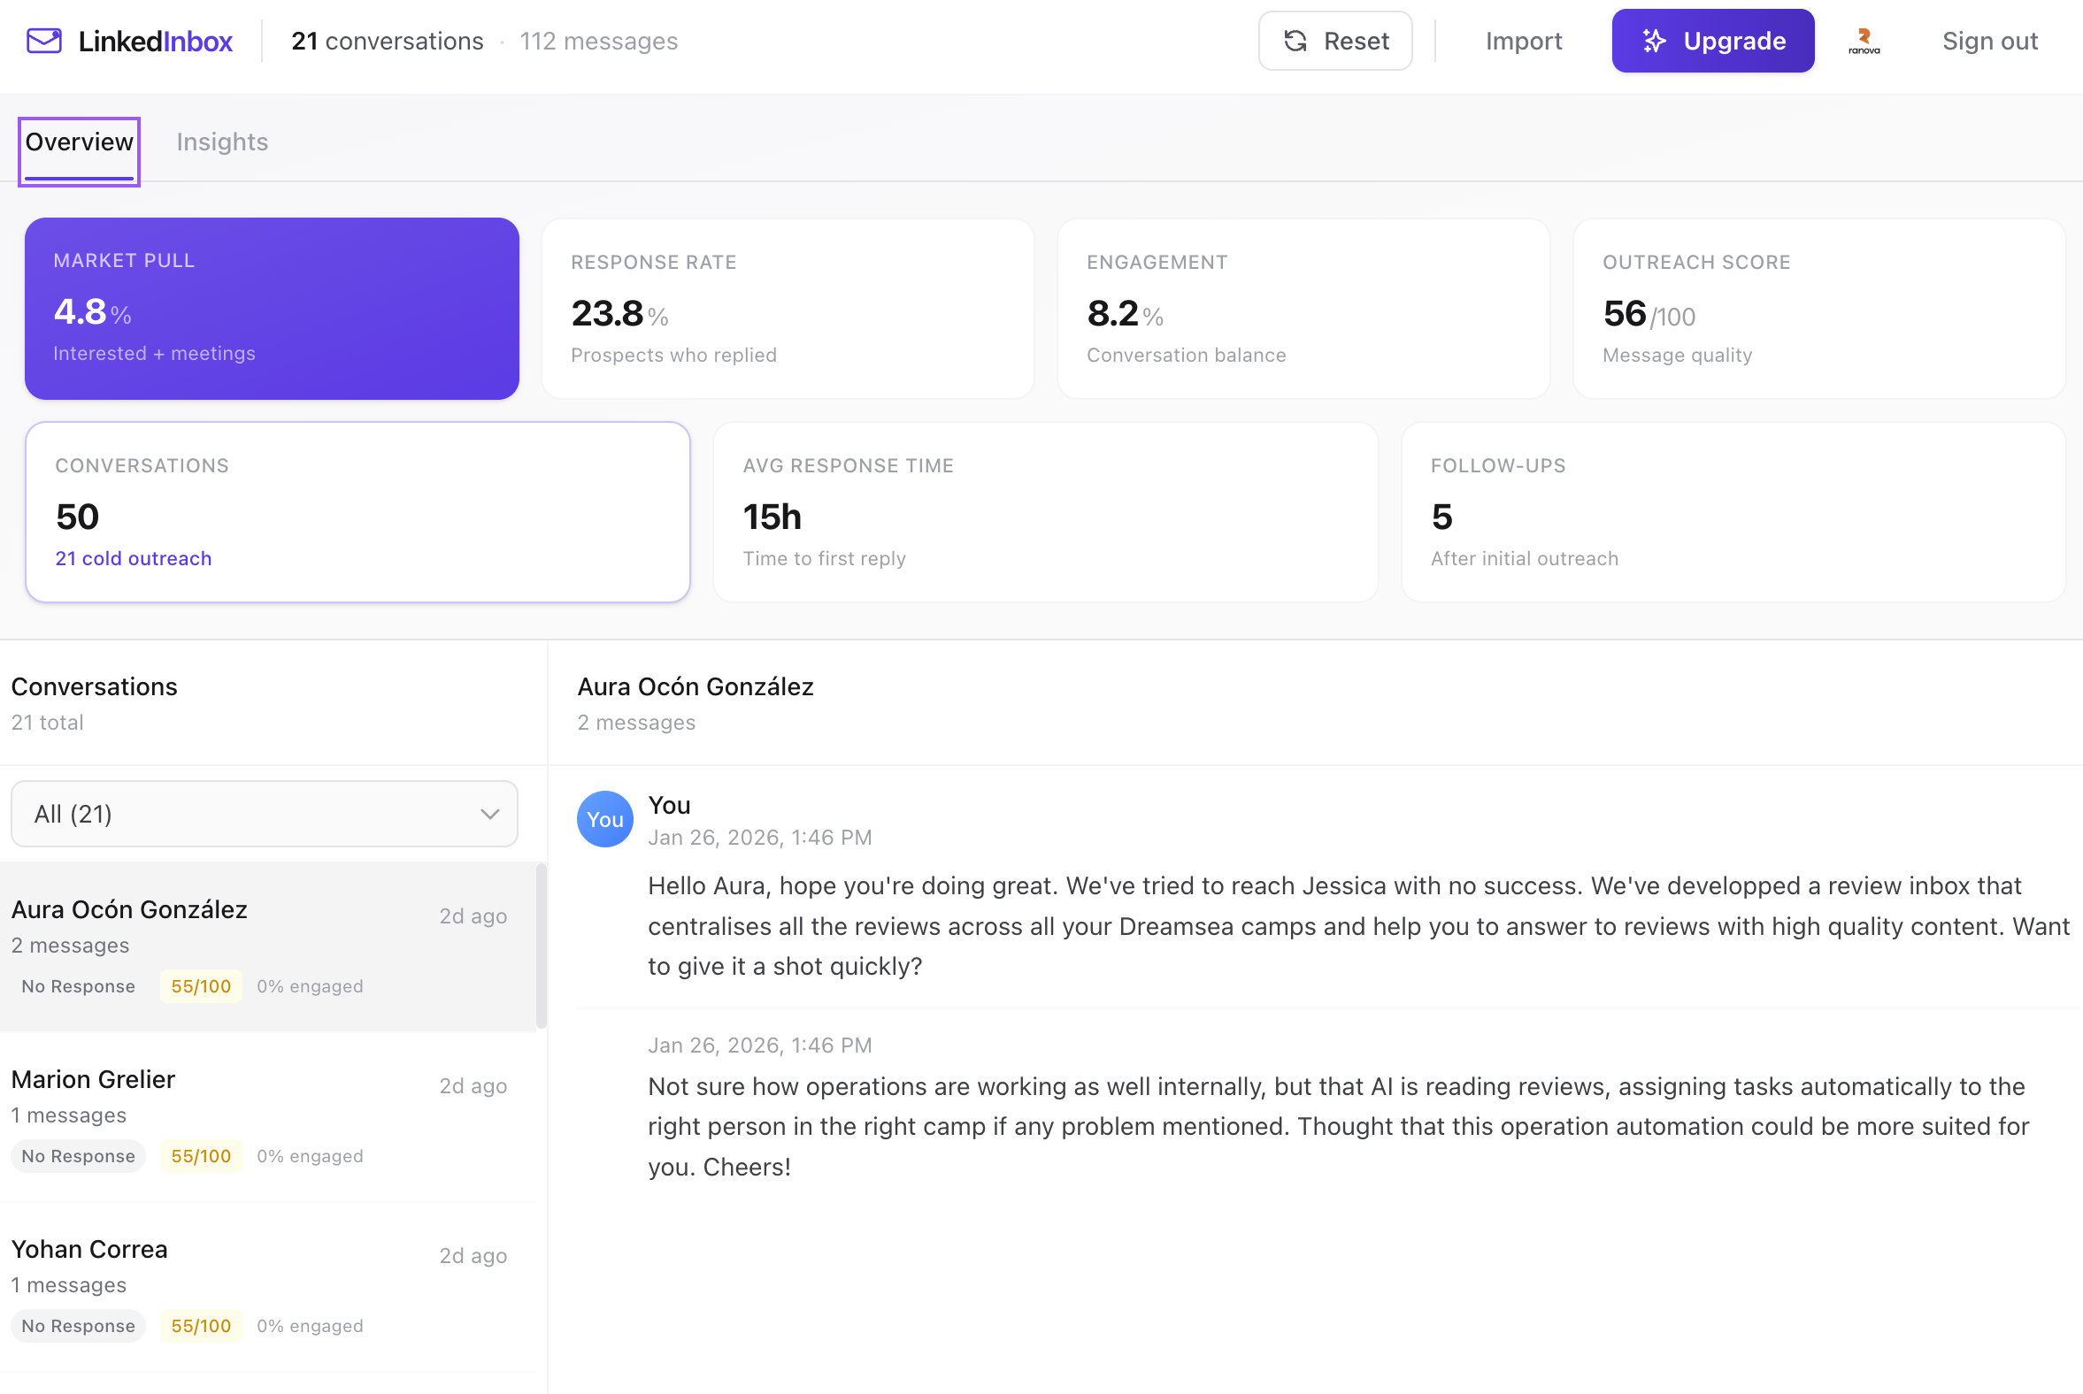Screen dimensions: 2083x1394
Task: Select the Overview tab
Action: pyautogui.click(x=78, y=142)
